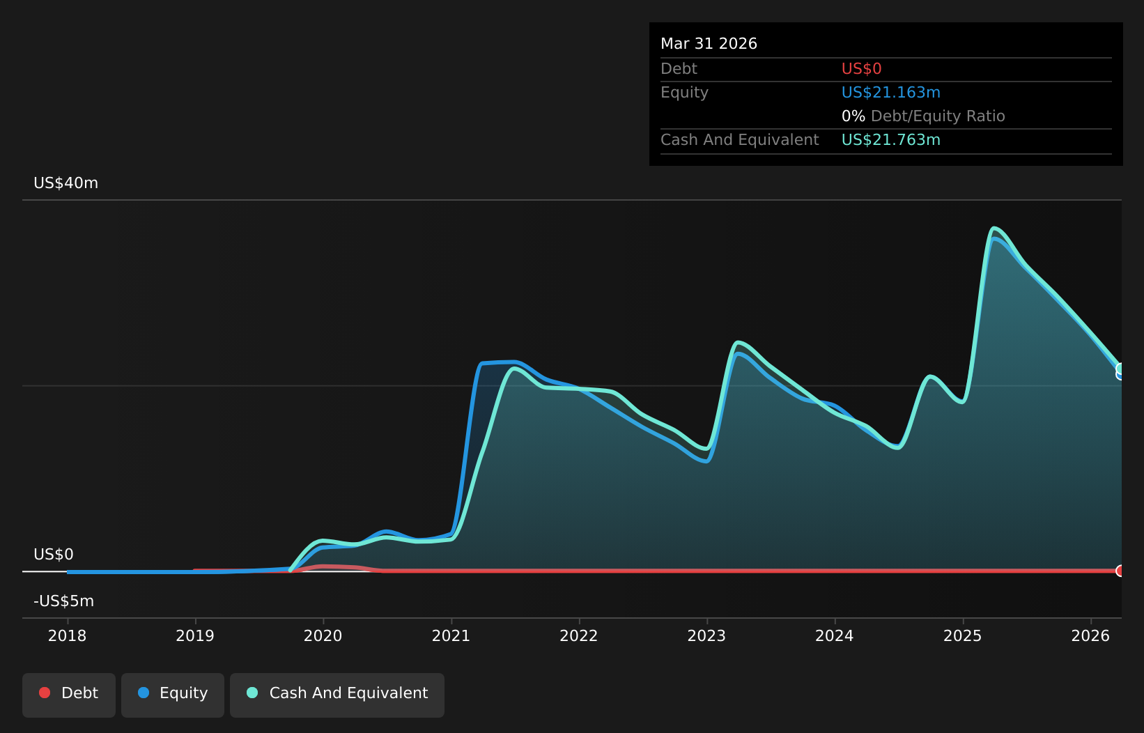The width and height of the screenshot is (1144, 733).
Task: Click the 2026 x-axis label
Action: (1090, 636)
